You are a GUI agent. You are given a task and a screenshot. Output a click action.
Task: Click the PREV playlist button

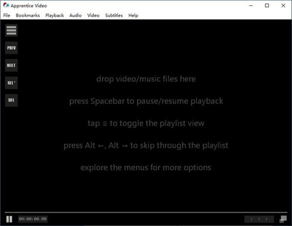pyautogui.click(x=11, y=48)
